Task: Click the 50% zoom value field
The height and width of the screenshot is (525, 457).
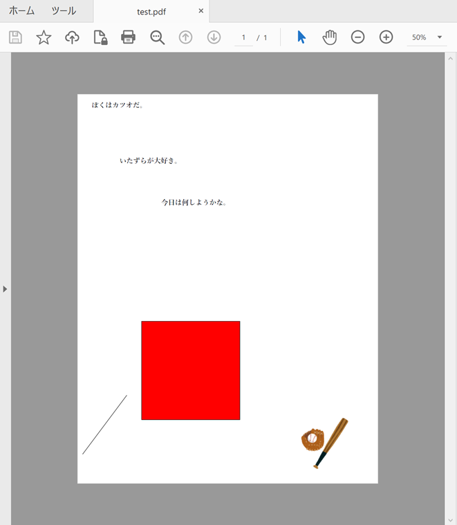Action: (419, 37)
